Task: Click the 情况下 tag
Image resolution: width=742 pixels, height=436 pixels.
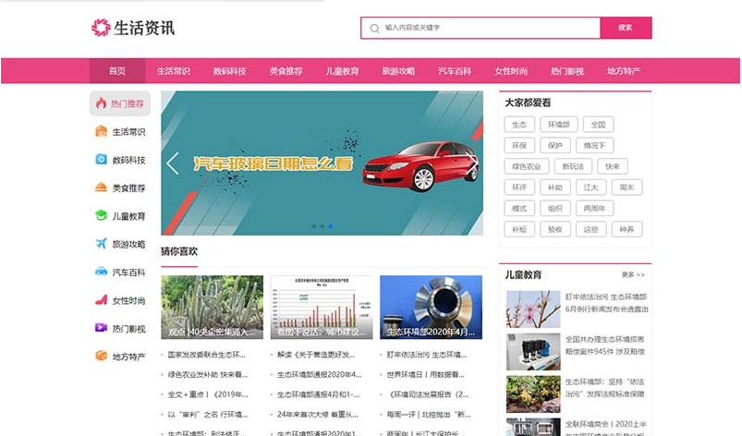Action: pyautogui.click(x=595, y=145)
